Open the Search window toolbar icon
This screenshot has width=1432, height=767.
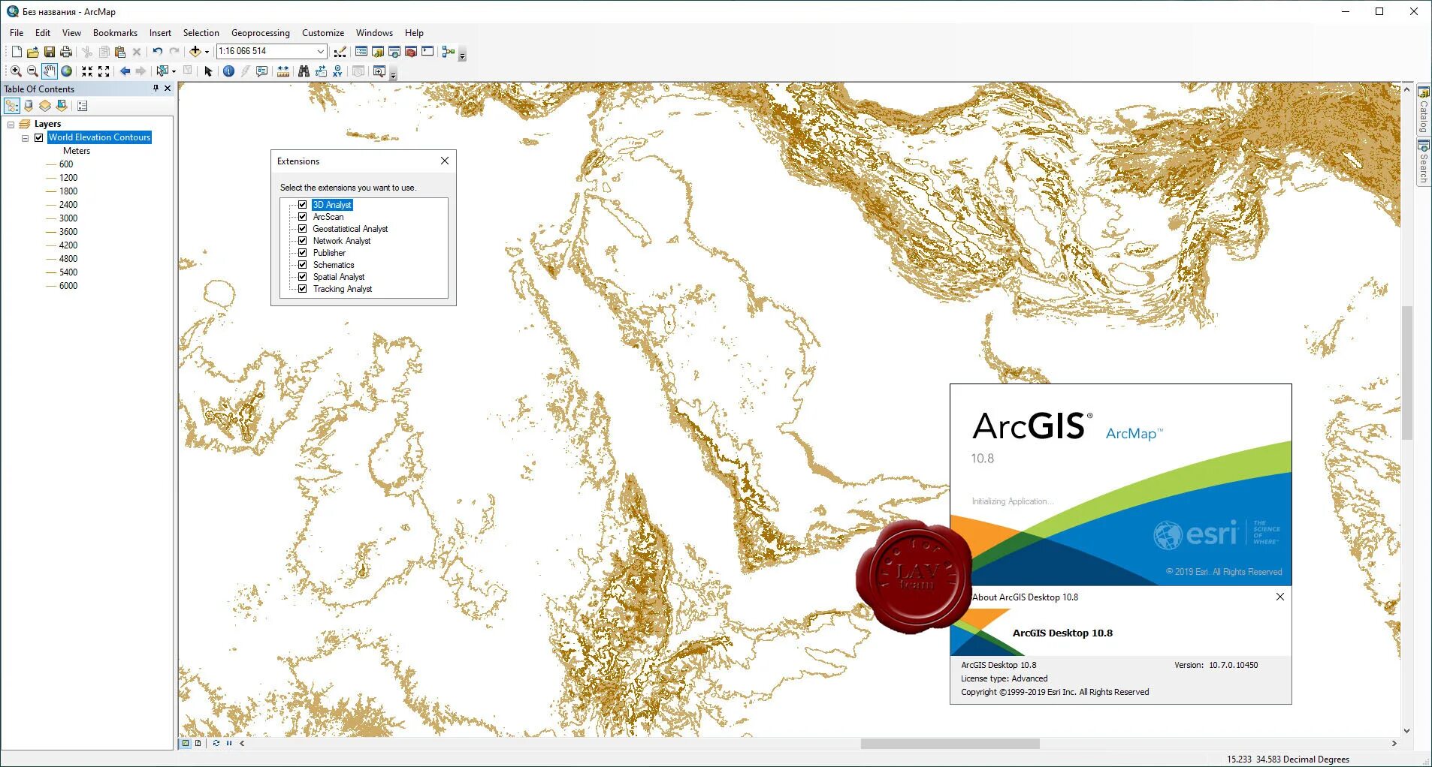coord(394,52)
